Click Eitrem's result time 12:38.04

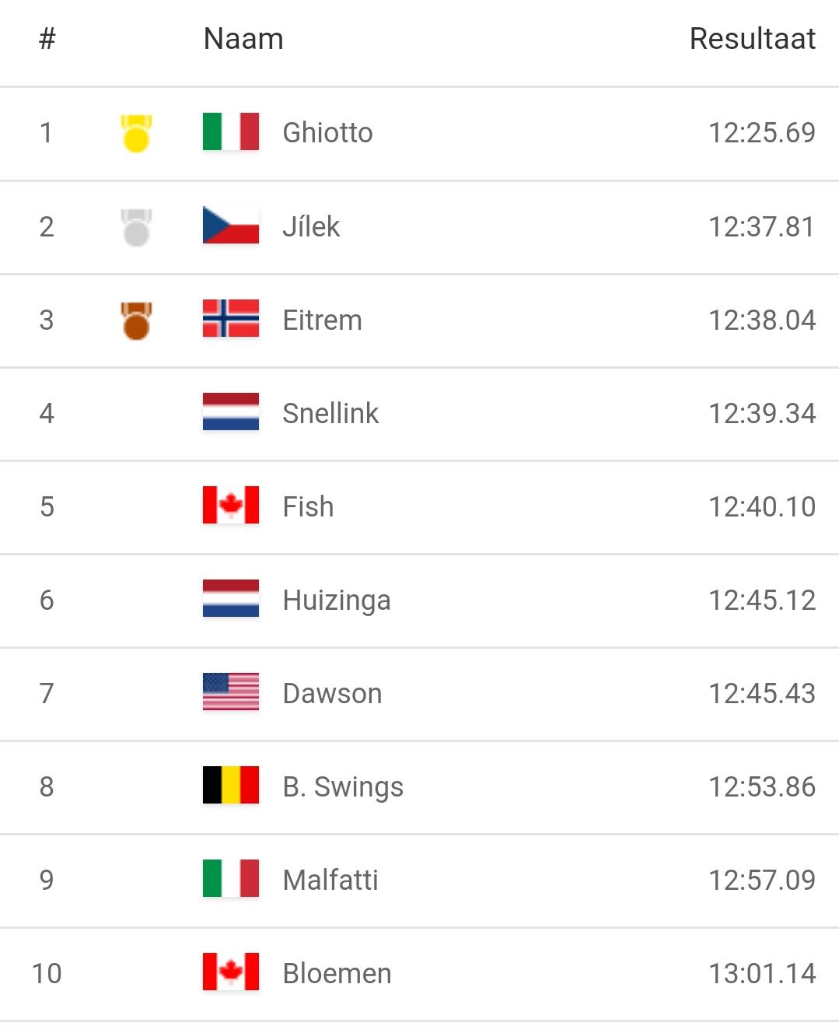click(x=761, y=320)
